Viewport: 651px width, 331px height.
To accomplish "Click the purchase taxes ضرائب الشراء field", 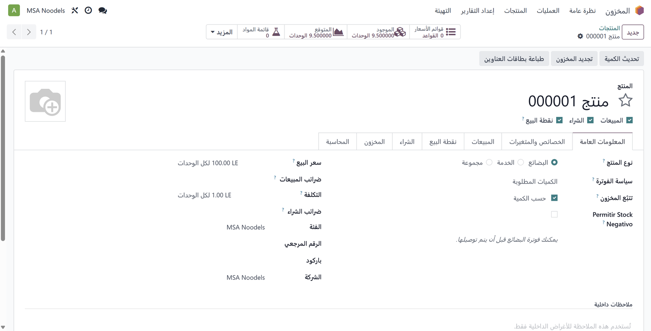I will [x=221, y=211].
